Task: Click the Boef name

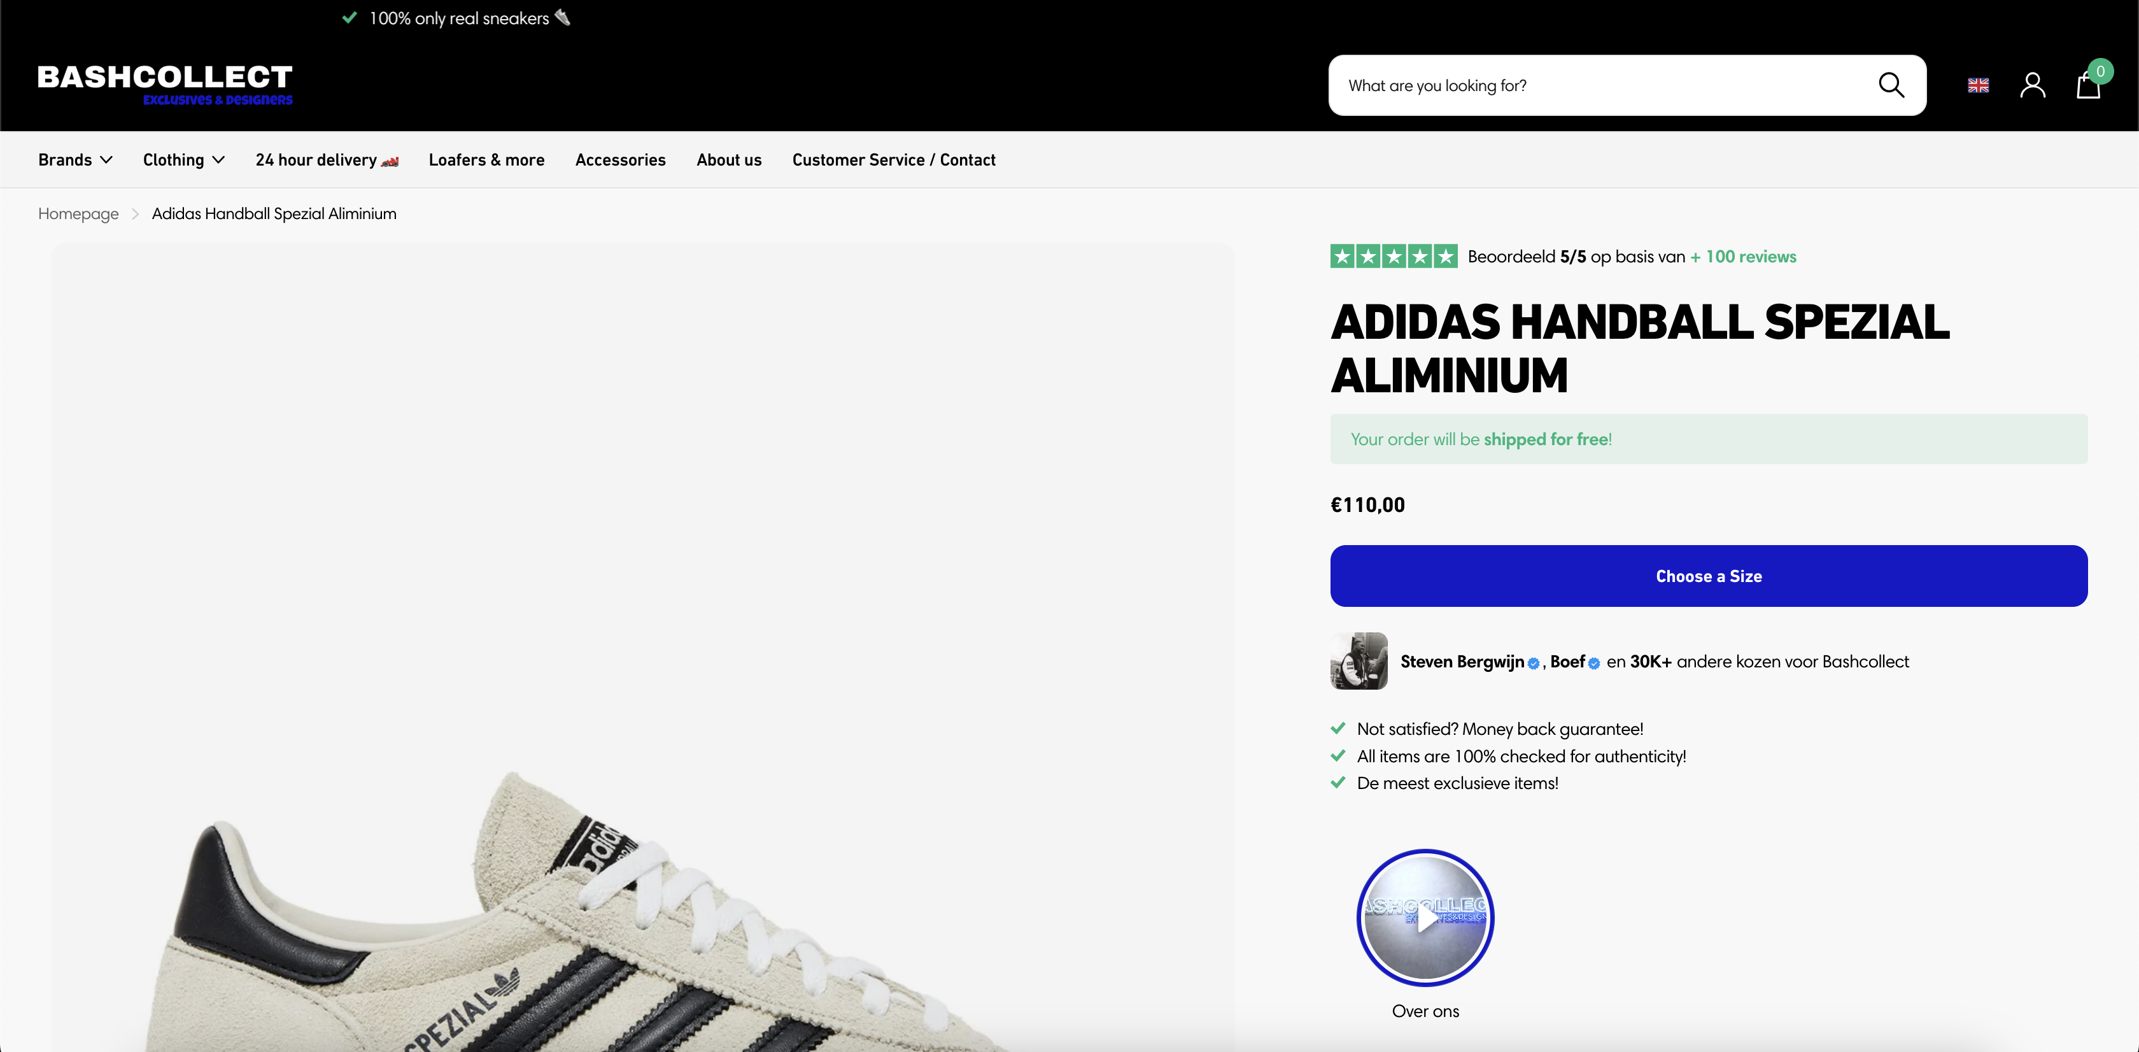Action: pyautogui.click(x=1567, y=661)
